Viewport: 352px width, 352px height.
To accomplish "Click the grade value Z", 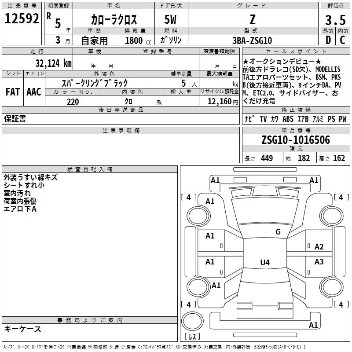I will [253, 19].
